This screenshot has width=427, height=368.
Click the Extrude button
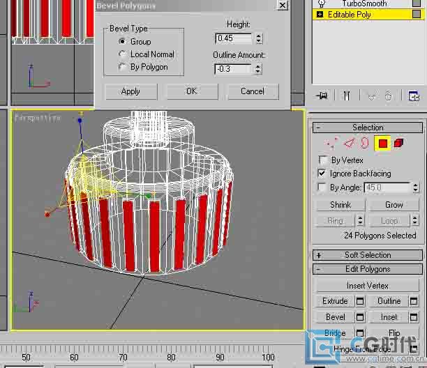335,301
